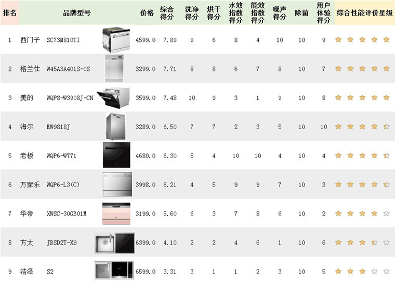
Task: Click the overall score 4.10
Action: coord(170,243)
